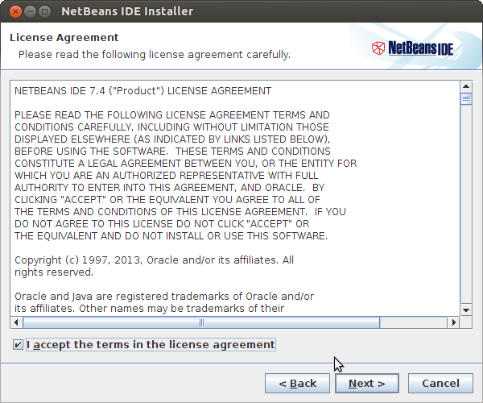Proceed with the Next button
Viewport: 483px width, 403px height.
367,384
